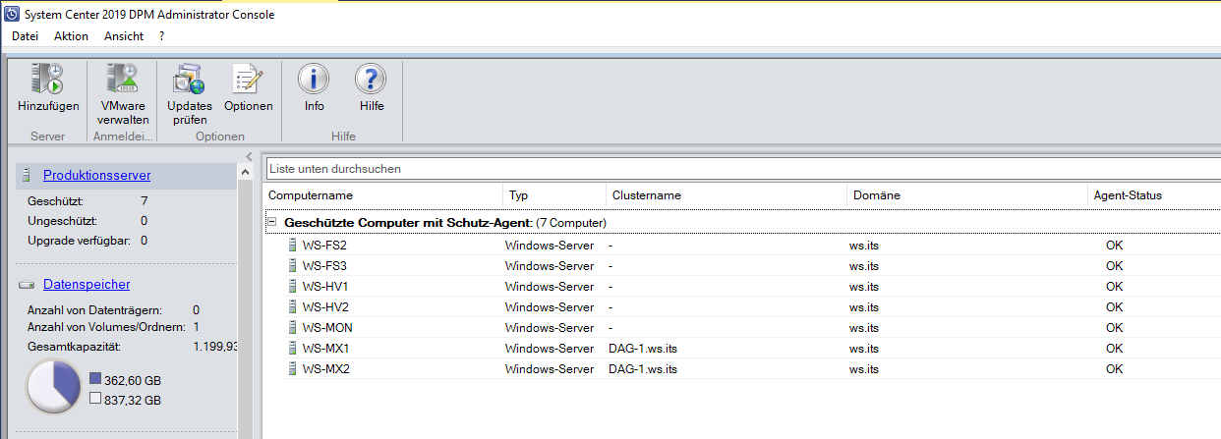Viewport: 1221px width, 439px height.
Task: Click the Liste unten durchsuchen search field
Action: pos(743,168)
